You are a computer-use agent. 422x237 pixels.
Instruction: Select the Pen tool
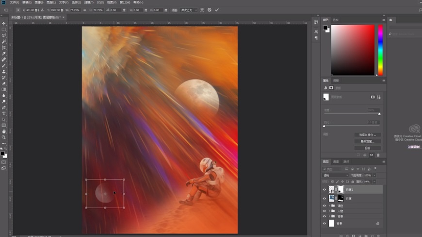tap(4, 107)
